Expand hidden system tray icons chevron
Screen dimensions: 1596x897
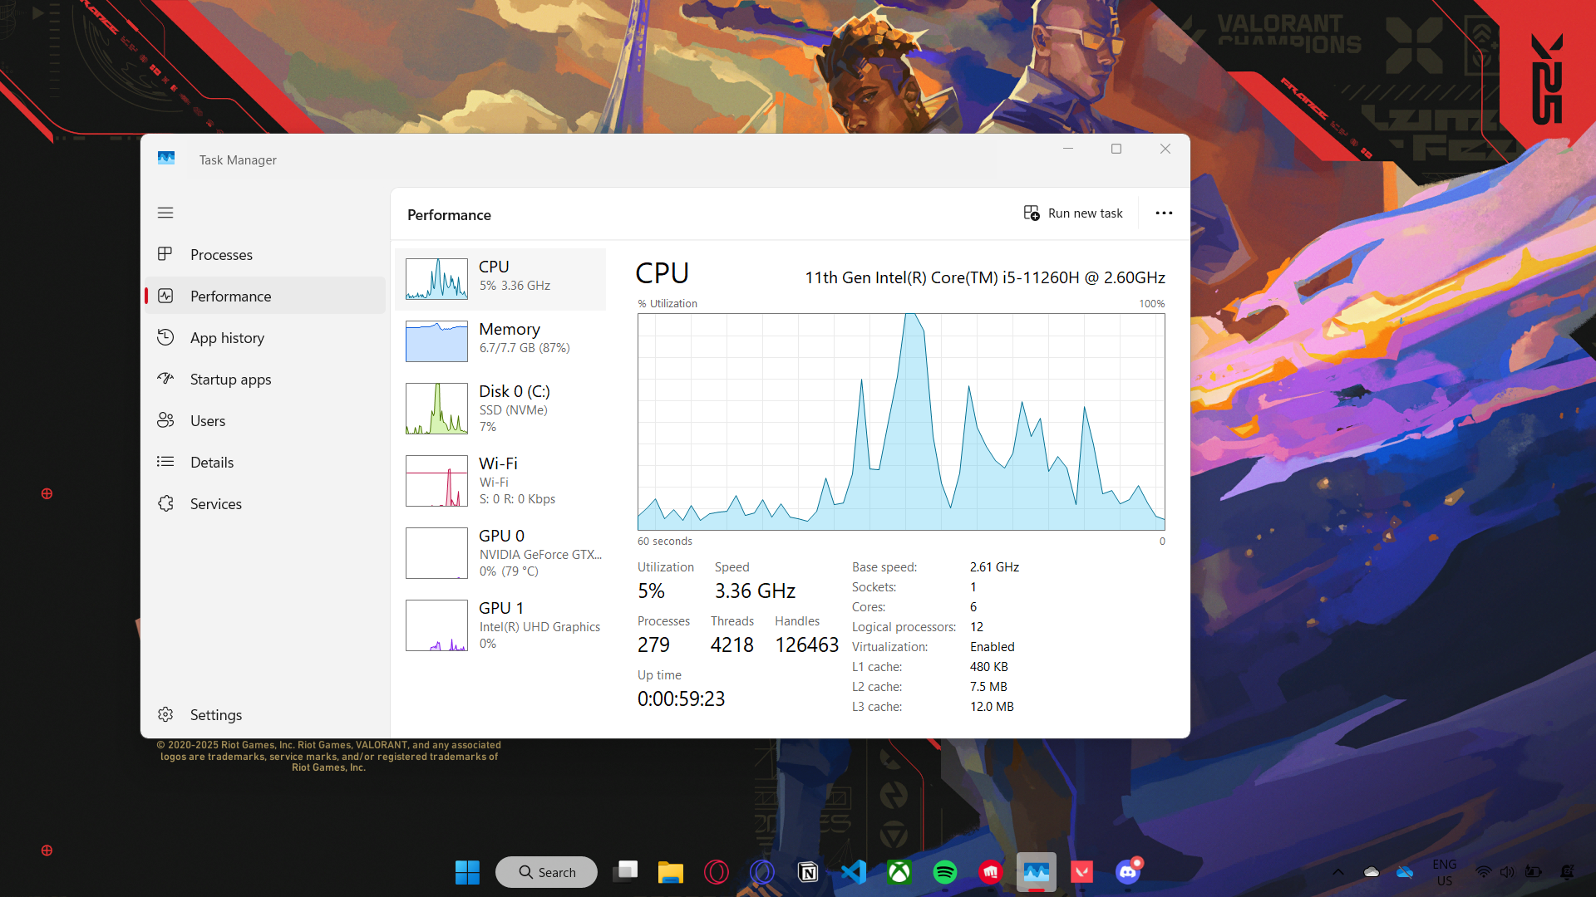pos(1338,872)
